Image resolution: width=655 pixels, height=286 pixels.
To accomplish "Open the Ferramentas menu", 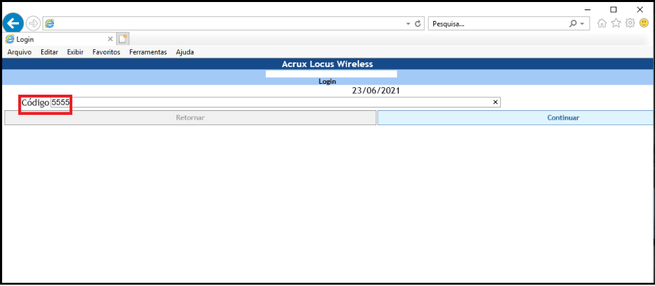I will (148, 52).
